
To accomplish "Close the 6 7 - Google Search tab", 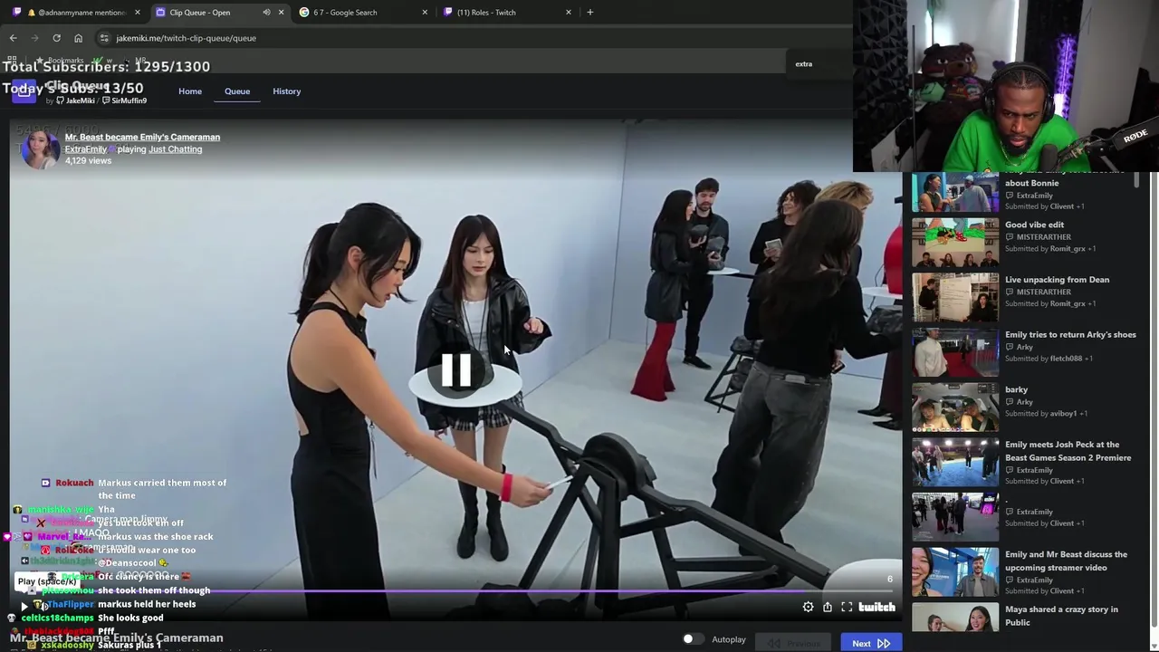I will click(x=425, y=13).
